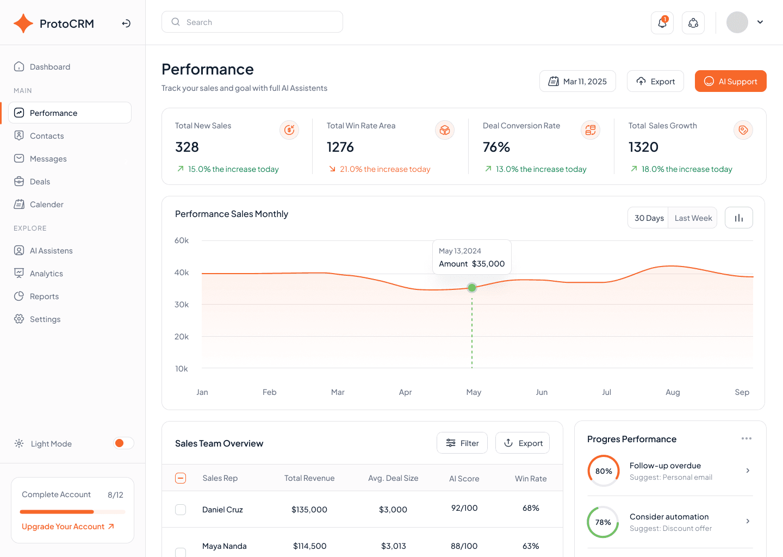Deselect the select-all checkbox in Sales Team Overview
Screen dimensions: 783x557
pyautogui.click(x=180, y=478)
